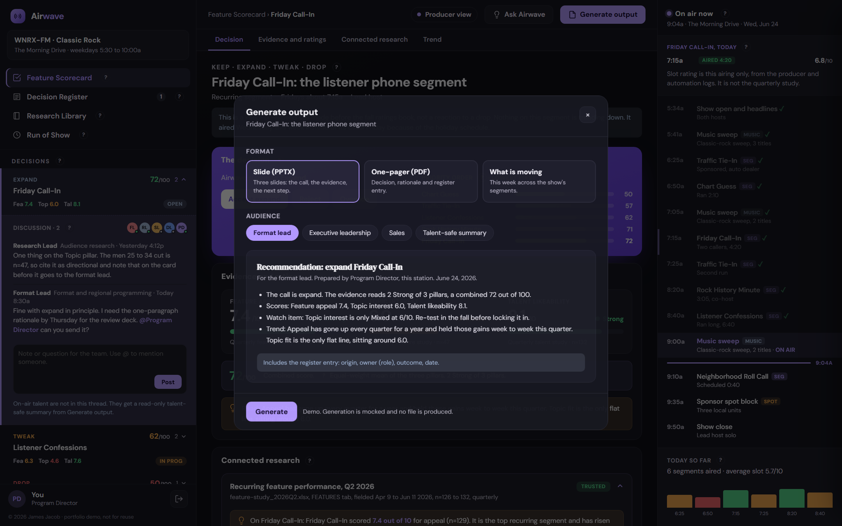Viewport: 842px width, 526px height.
Task: Click the 8:20 bar in Today so far chart
Action: coord(791,498)
